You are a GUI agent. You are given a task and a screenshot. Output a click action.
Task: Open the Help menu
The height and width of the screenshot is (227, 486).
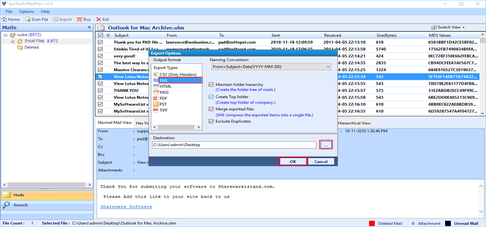(x=45, y=12)
